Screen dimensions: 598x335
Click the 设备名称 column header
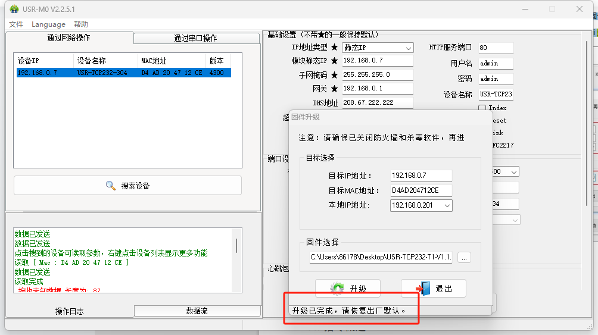coord(92,61)
